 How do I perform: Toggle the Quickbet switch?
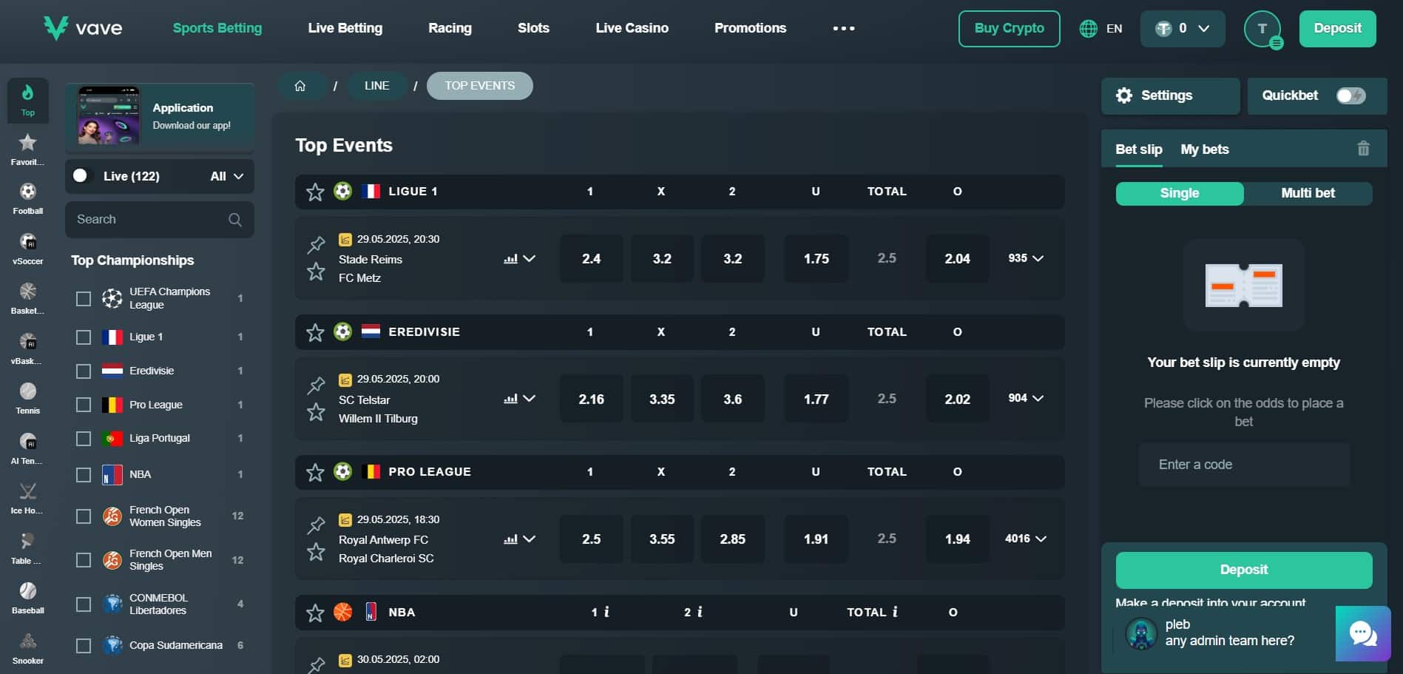1350,95
